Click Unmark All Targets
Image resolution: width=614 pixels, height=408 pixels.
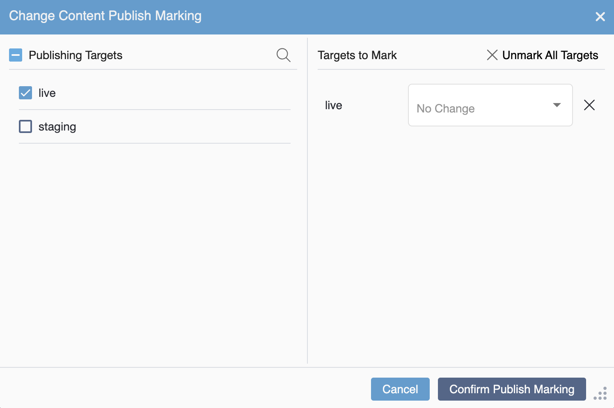[x=550, y=55]
